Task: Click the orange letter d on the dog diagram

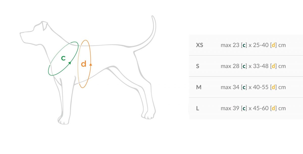Action: point(84,64)
